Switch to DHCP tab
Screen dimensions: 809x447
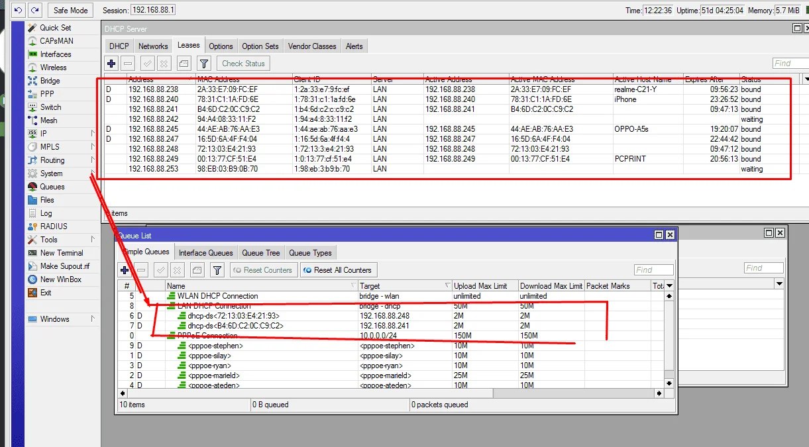119,46
